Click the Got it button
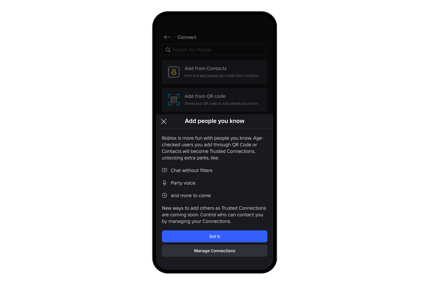This screenshot has height=285, width=427. [215, 237]
